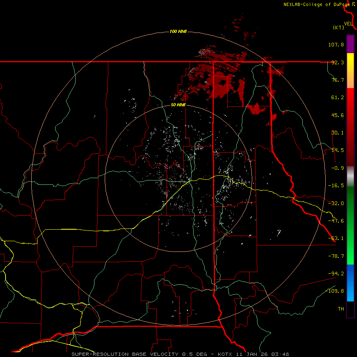Click the -0.9 legend value
Screen dimensions: 357x357
338,168
